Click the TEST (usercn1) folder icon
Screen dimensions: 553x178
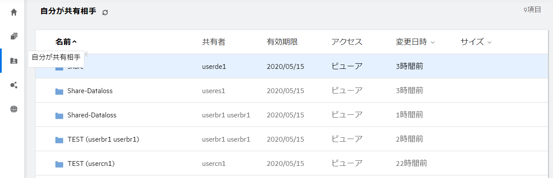[59, 164]
